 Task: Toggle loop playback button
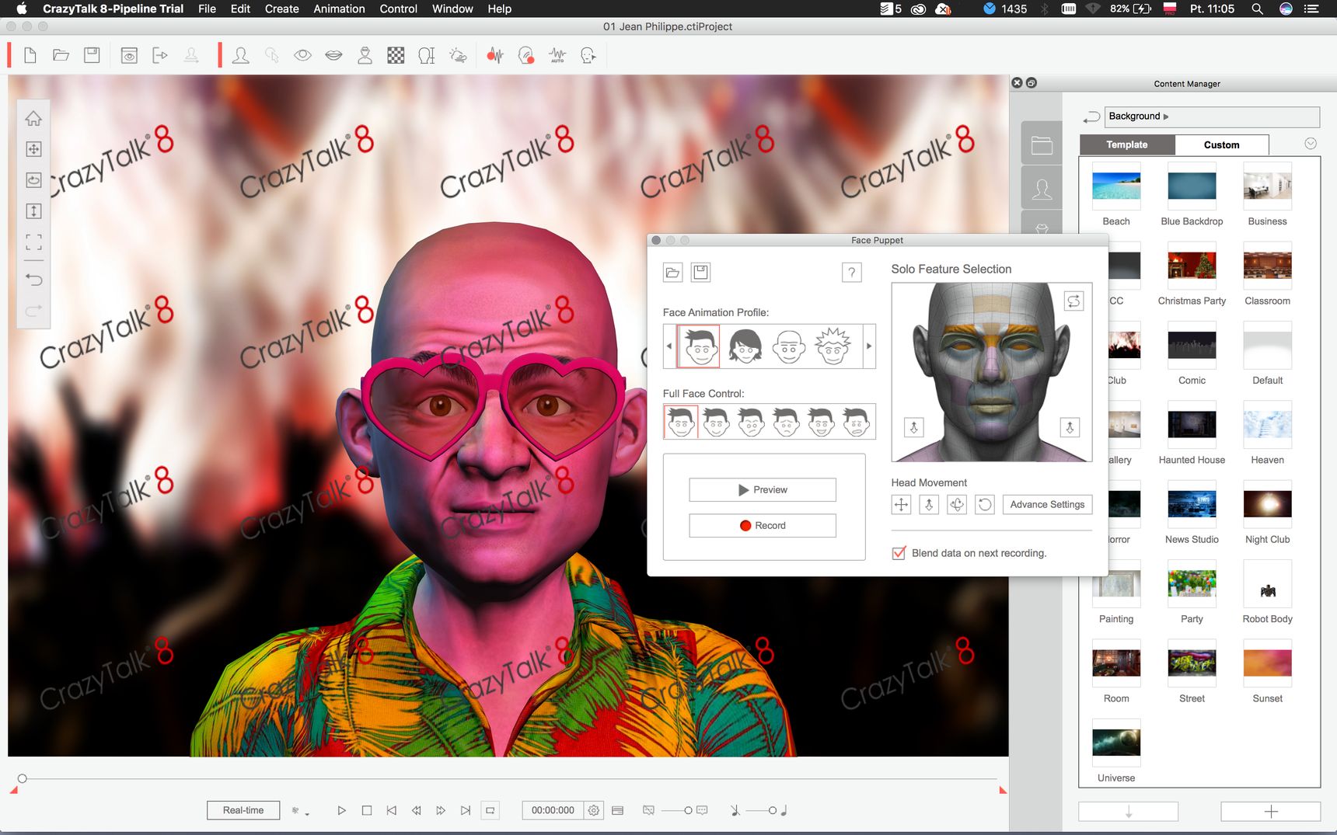pos(490,810)
